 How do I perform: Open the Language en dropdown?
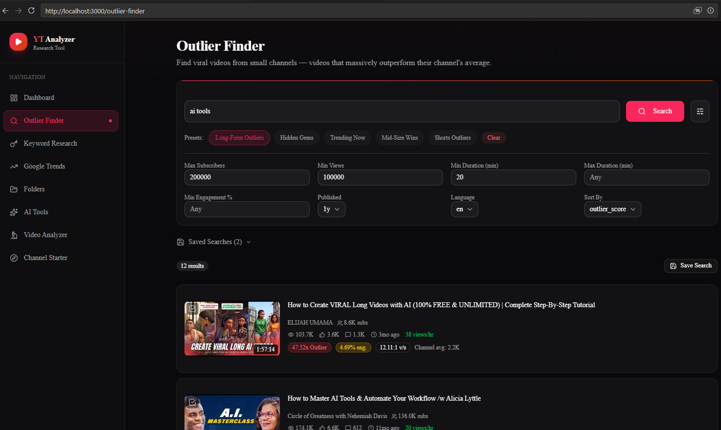[464, 209]
